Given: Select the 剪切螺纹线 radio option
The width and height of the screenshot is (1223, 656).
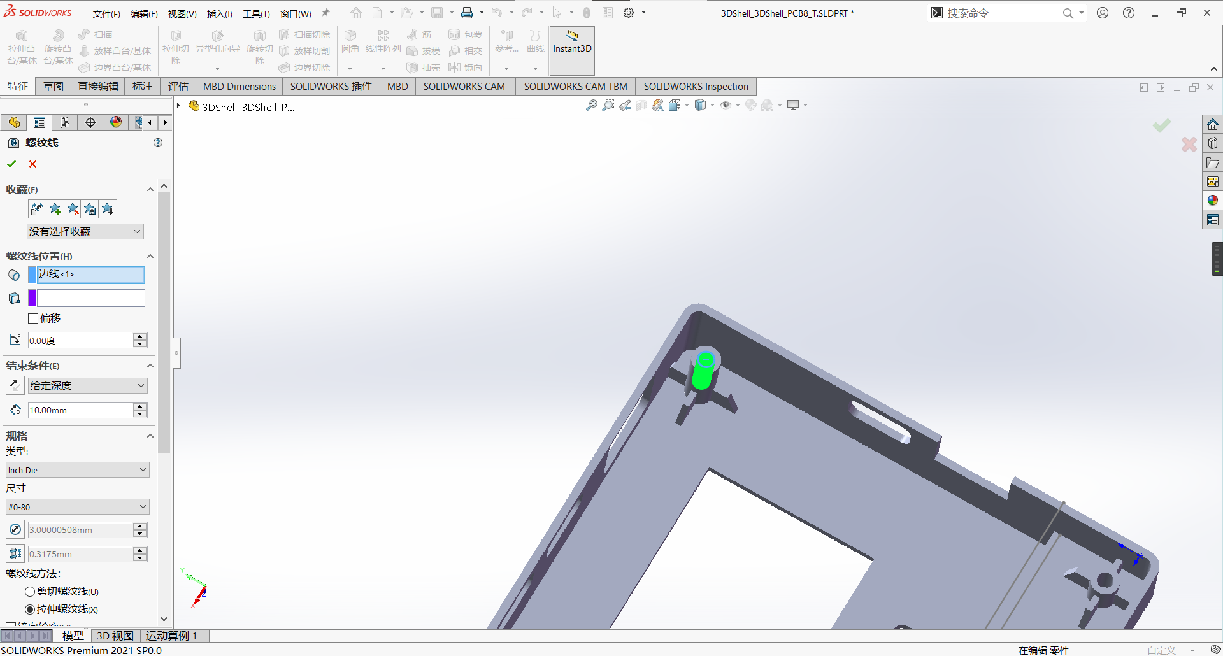Looking at the screenshot, I should tap(30, 592).
